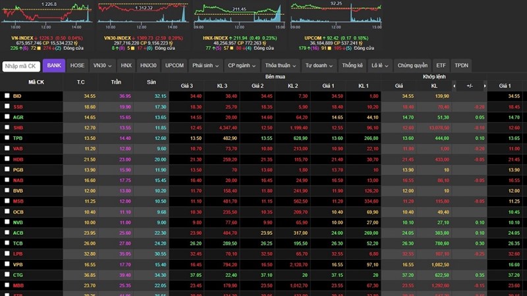Viewport: 527px width, 296px height.
Task: Focus the Nhập mã CK search field
Action: pyautogui.click(x=21, y=66)
